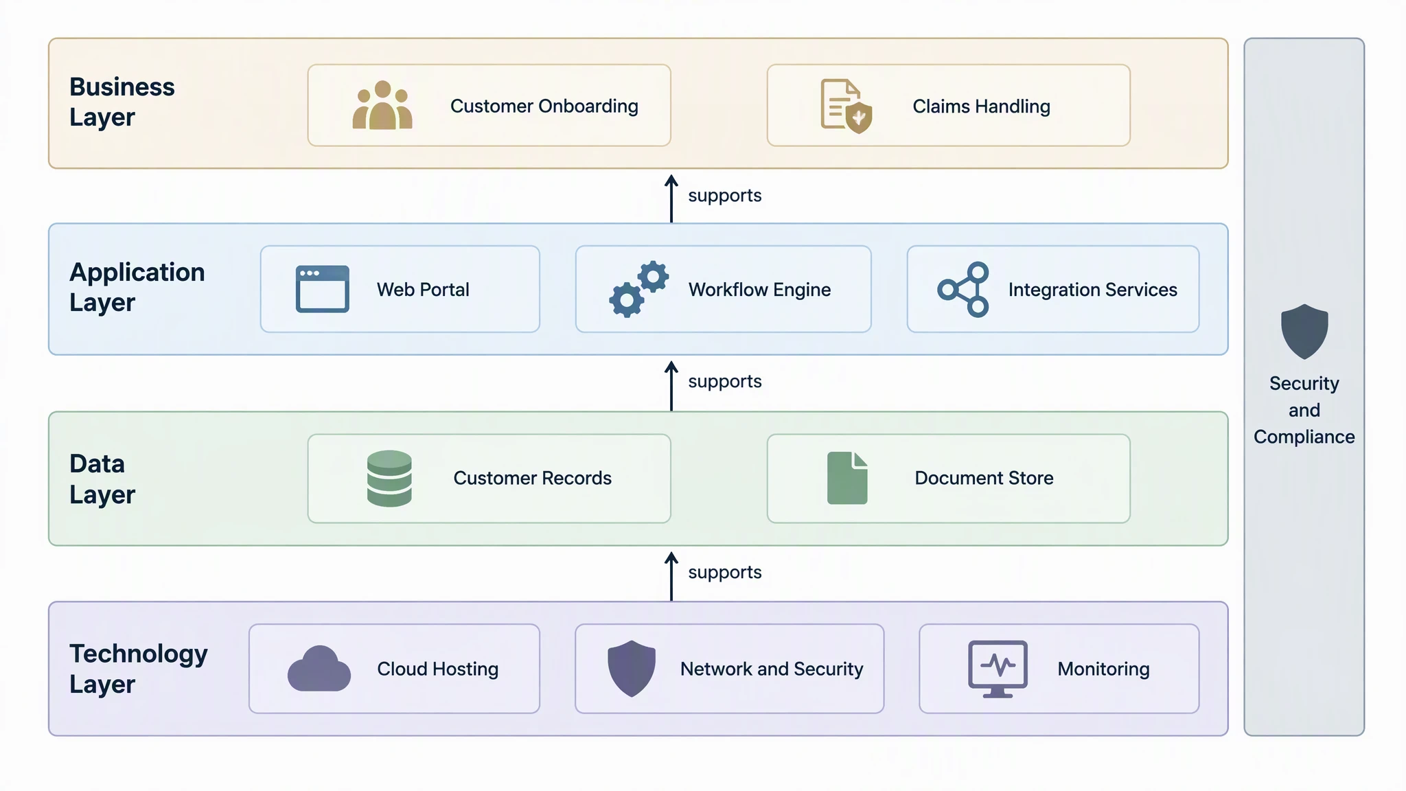Click the Data Layer heading
This screenshot has height=791, width=1406.
pyautogui.click(x=102, y=479)
